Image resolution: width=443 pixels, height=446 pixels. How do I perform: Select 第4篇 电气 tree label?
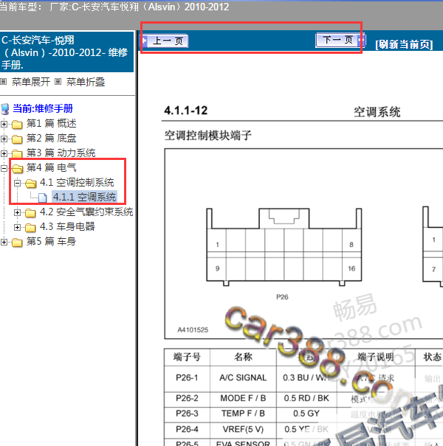tap(51, 167)
